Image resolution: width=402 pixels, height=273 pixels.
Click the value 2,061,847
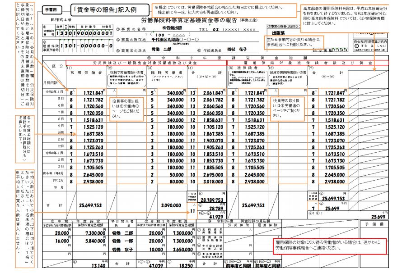pyautogui.click(x=213, y=93)
